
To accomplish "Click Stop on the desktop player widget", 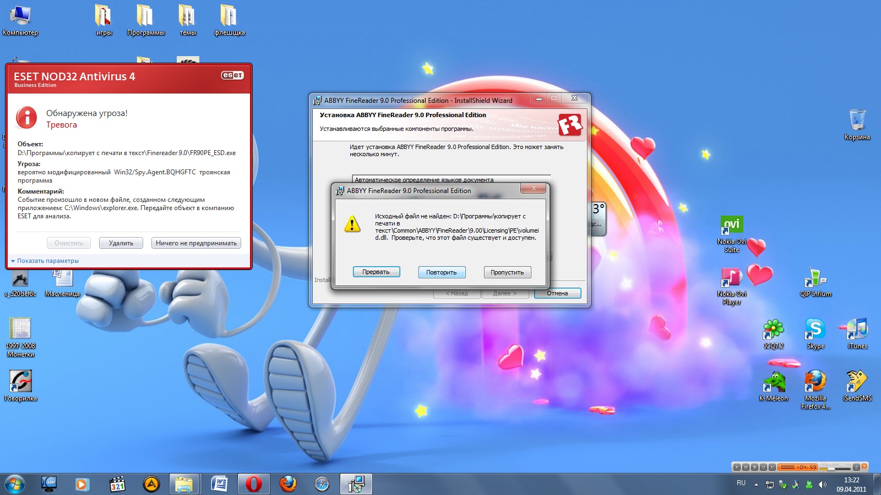I will (754, 467).
